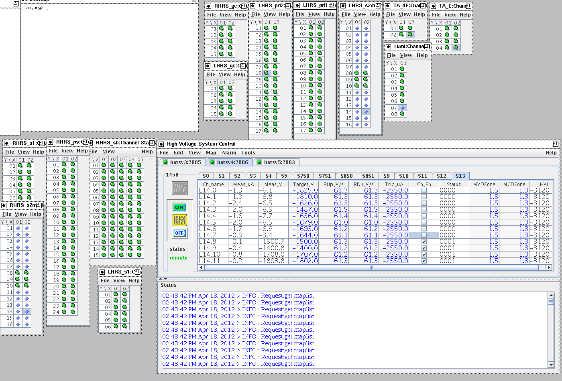This screenshot has width=562, height=381.
Task: Click green status dot on hatsv5:2003 tab
Action: coord(259,162)
